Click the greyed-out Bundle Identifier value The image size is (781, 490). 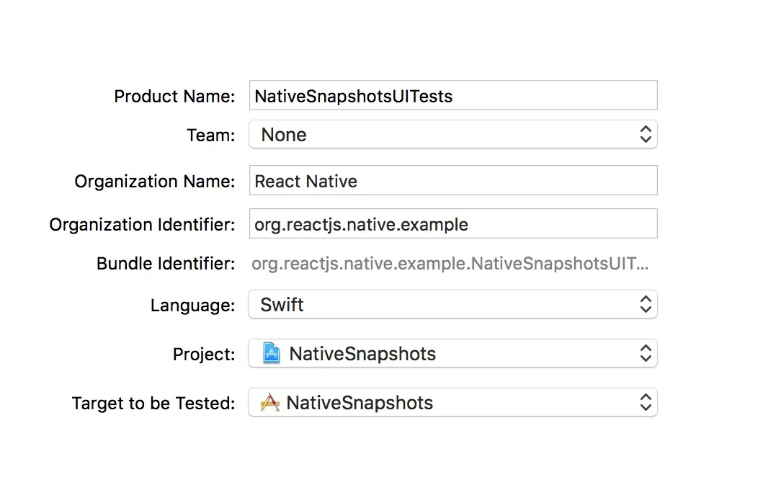tap(450, 264)
